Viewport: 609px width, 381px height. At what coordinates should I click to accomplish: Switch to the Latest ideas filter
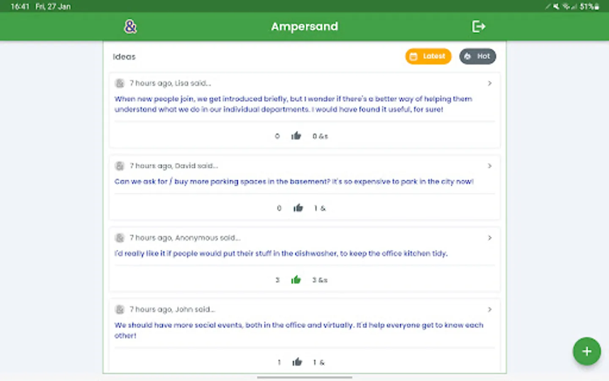(428, 56)
